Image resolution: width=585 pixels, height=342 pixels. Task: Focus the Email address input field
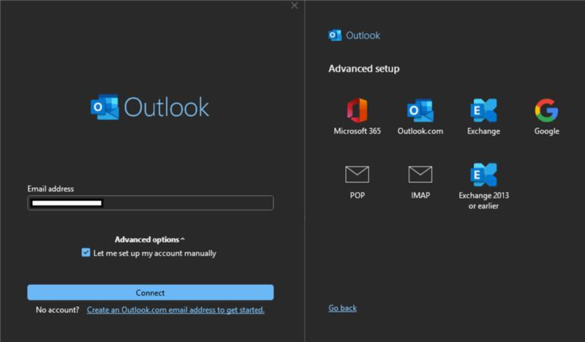pyautogui.click(x=151, y=203)
